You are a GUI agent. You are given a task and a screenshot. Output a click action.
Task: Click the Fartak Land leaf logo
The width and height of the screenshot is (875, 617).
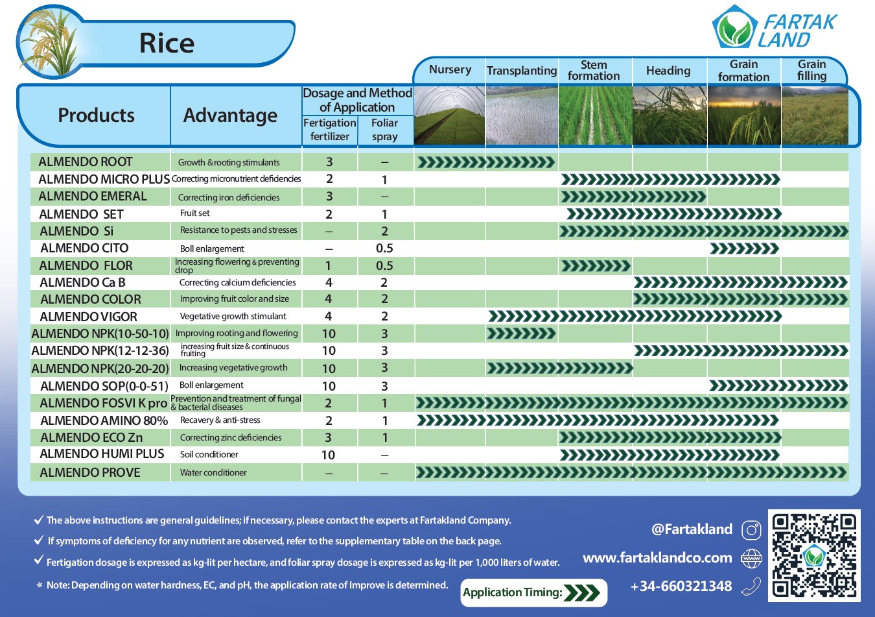click(x=735, y=27)
